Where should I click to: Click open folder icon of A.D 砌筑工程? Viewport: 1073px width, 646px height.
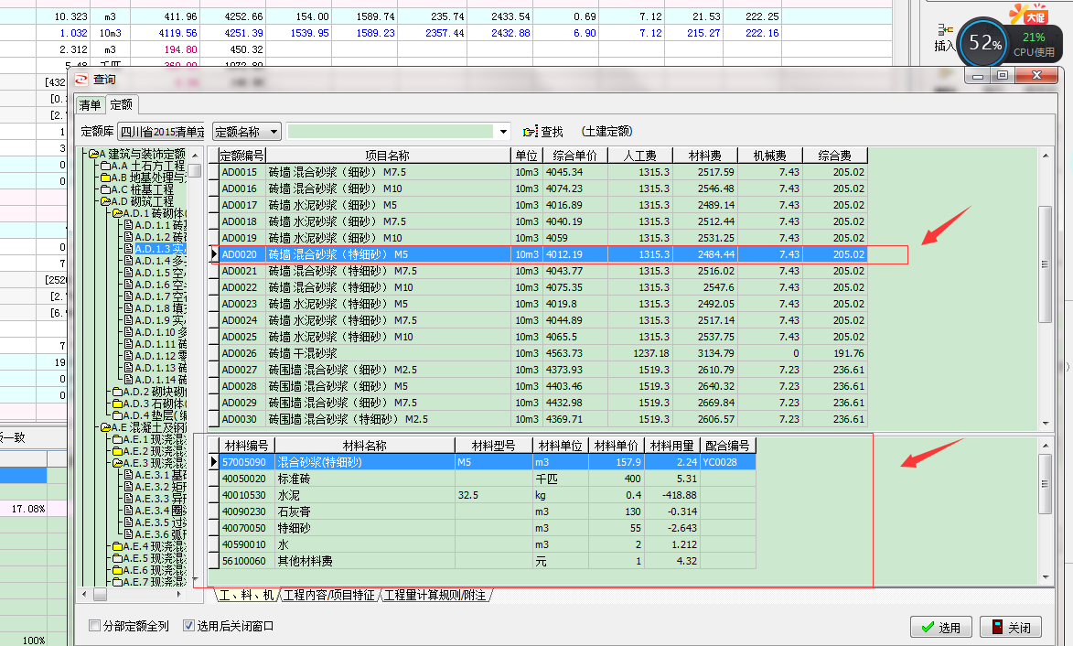pyautogui.click(x=105, y=201)
